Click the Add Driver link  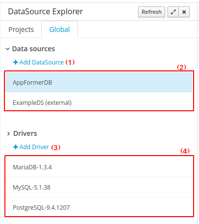pyautogui.click(x=31, y=147)
